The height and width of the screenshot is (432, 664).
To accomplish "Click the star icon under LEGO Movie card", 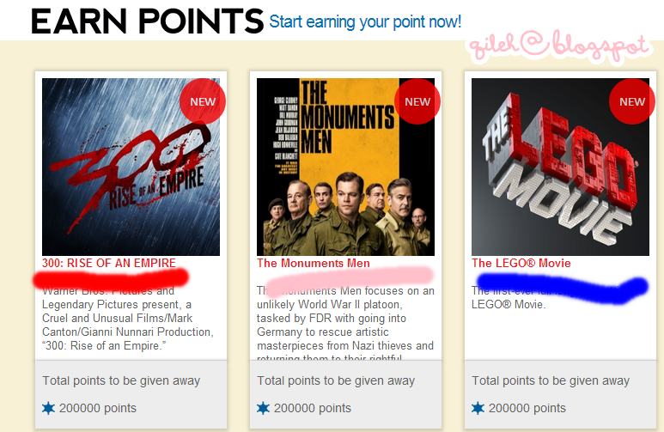I will 478,408.
